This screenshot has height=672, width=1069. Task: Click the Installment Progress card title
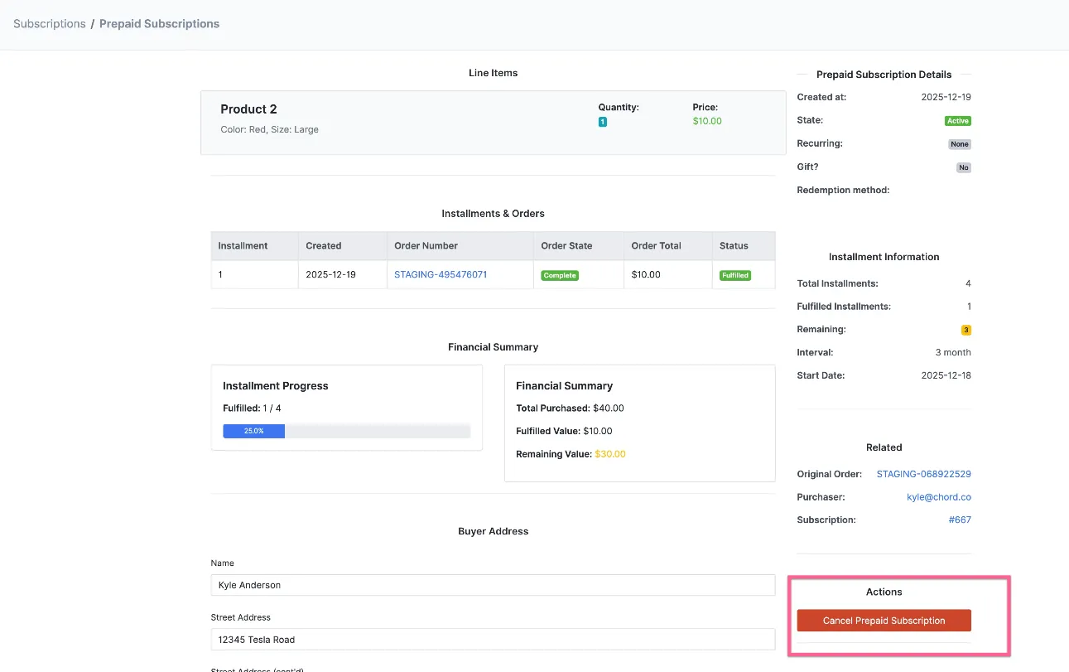[276, 386]
